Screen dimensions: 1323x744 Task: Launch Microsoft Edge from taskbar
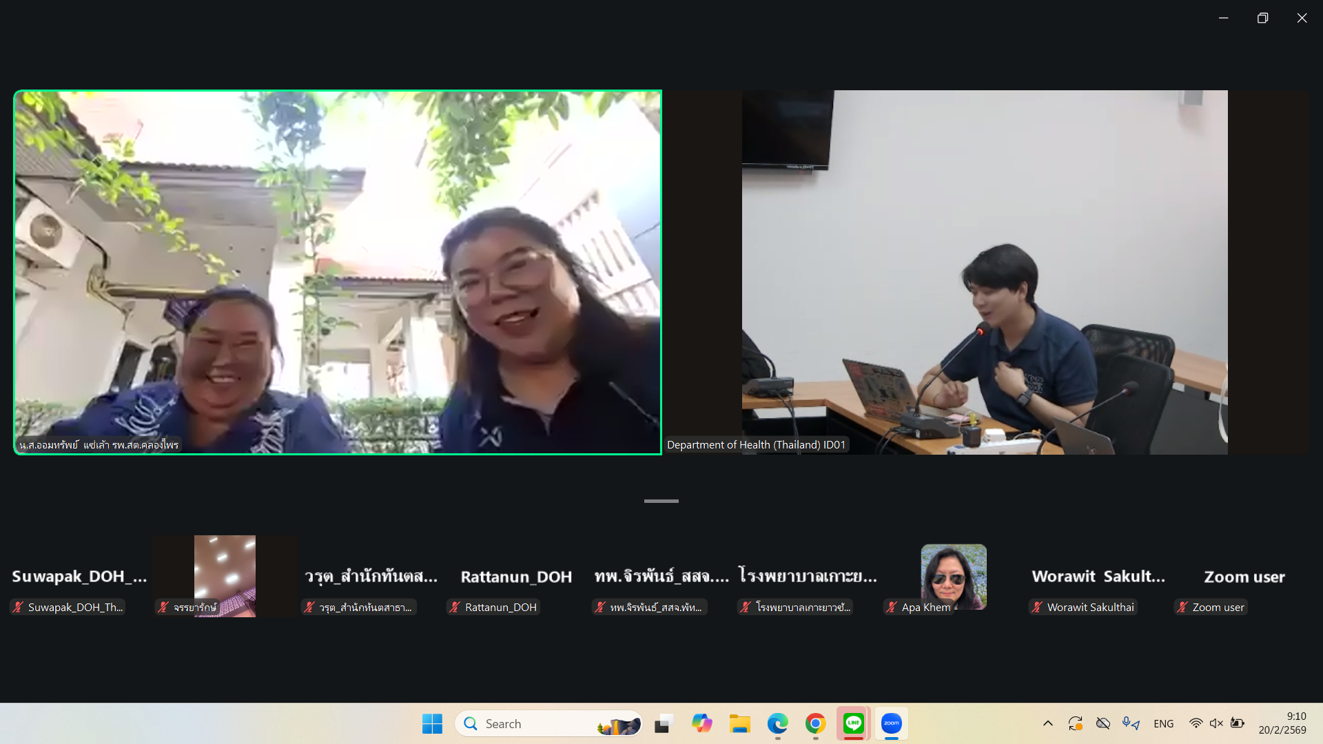tap(777, 723)
